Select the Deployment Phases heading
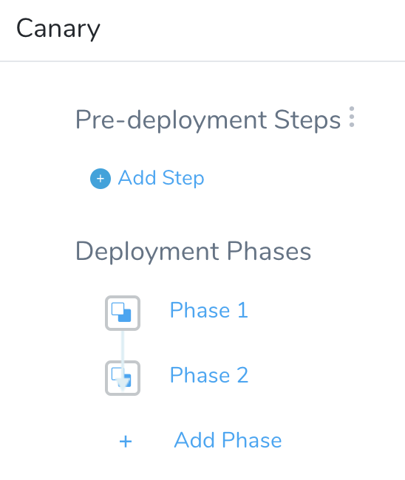This screenshot has height=480, width=405. pyautogui.click(x=194, y=251)
